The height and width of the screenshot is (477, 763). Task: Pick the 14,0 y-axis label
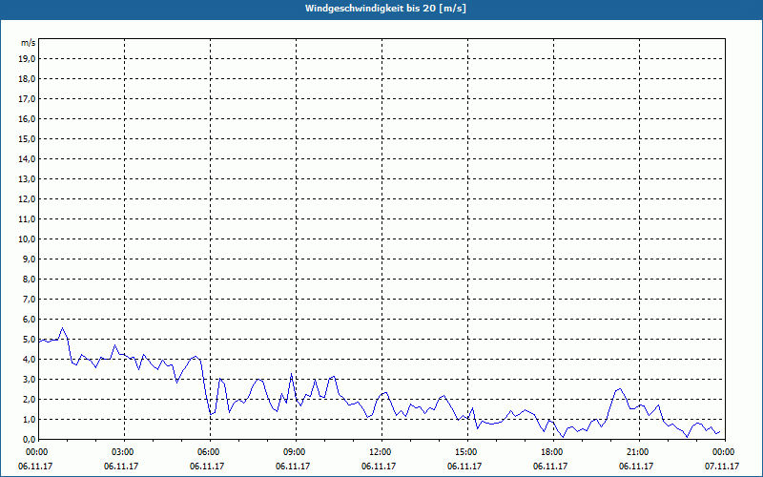click(x=28, y=158)
